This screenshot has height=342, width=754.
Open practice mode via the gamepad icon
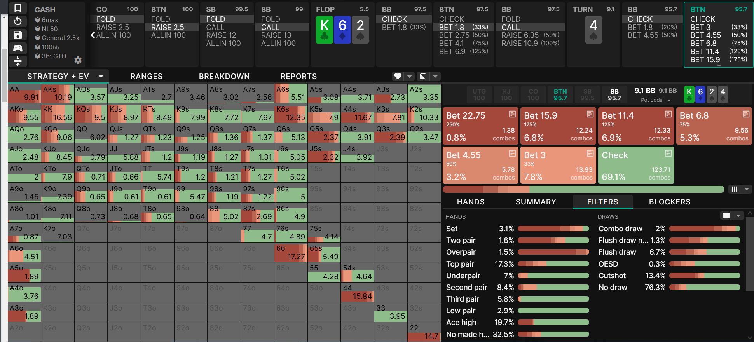(x=17, y=48)
